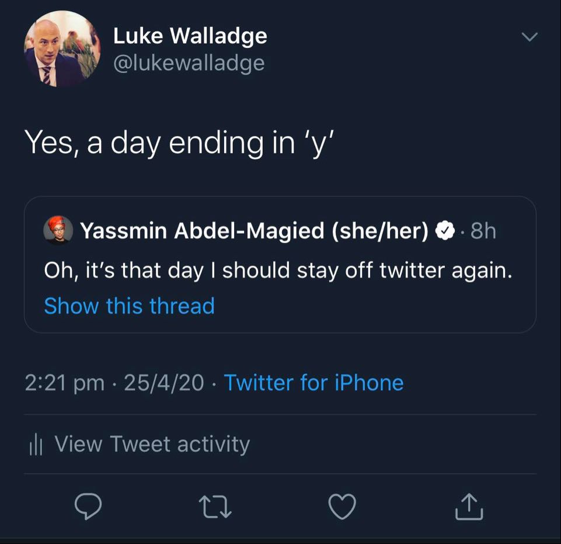Open the "Twitter for iPhone" source link

click(313, 383)
